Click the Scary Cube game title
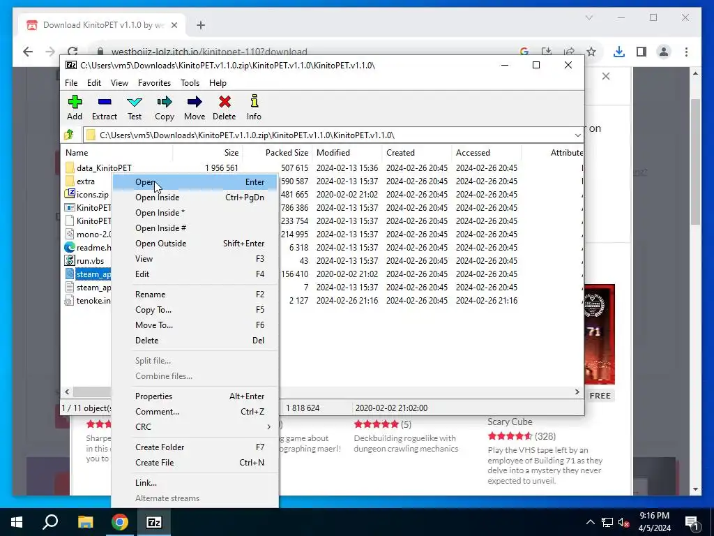The height and width of the screenshot is (536, 714). pyautogui.click(x=510, y=422)
